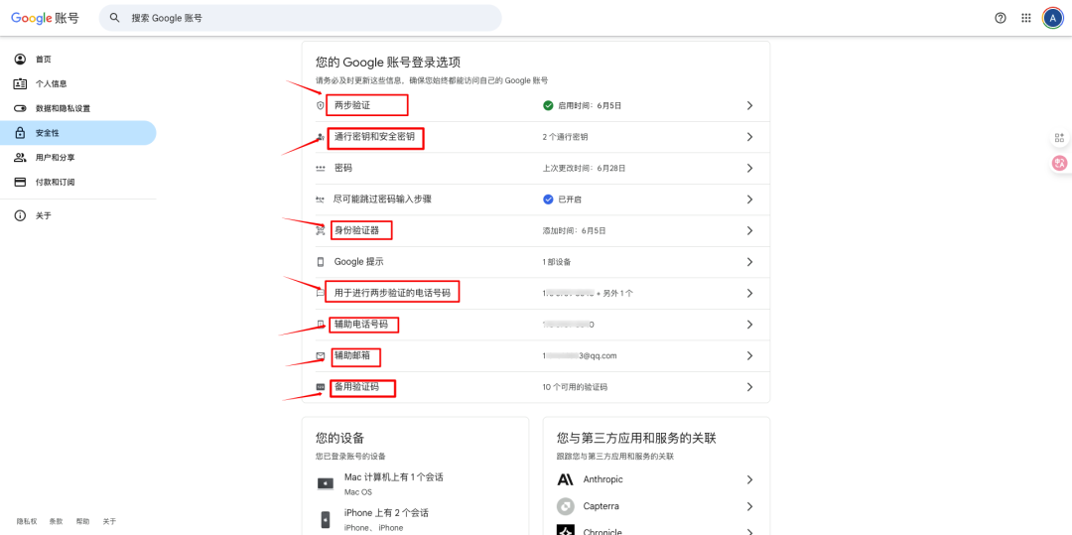Click iPhone 上有 2 个会话

click(386, 512)
